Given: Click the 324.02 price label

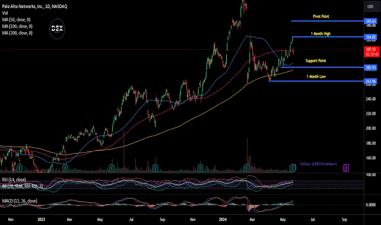Looking at the screenshot, I should pos(370,37).
